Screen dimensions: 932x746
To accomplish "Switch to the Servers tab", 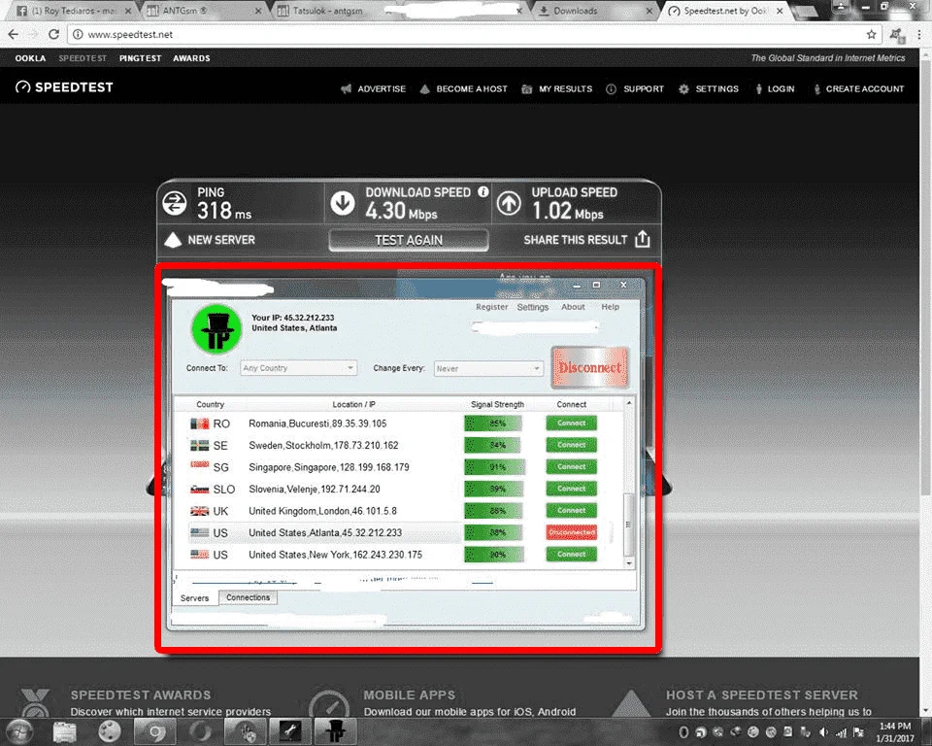I will (195, 598).
